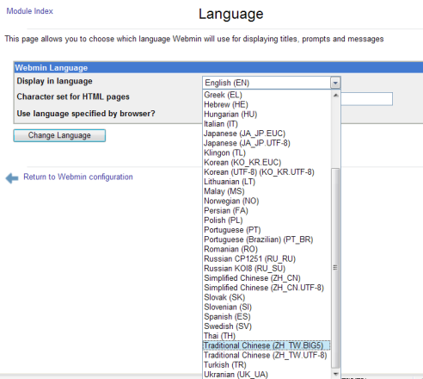Click Character set for HTML pages label
The height and width of the screenshot is (379, 423).
[x=73, y=96]
